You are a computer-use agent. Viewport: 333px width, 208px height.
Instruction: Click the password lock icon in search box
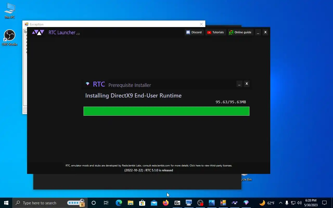click(82, 203)
